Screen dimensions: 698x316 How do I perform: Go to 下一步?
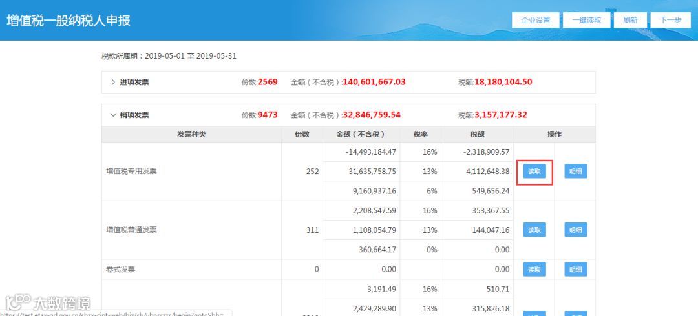tap(670, 20)
